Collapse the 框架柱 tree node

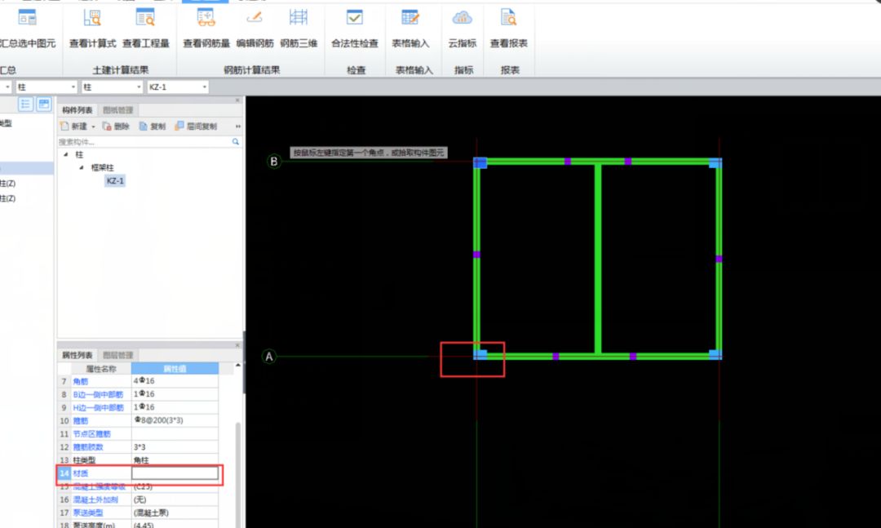point(81,167)
